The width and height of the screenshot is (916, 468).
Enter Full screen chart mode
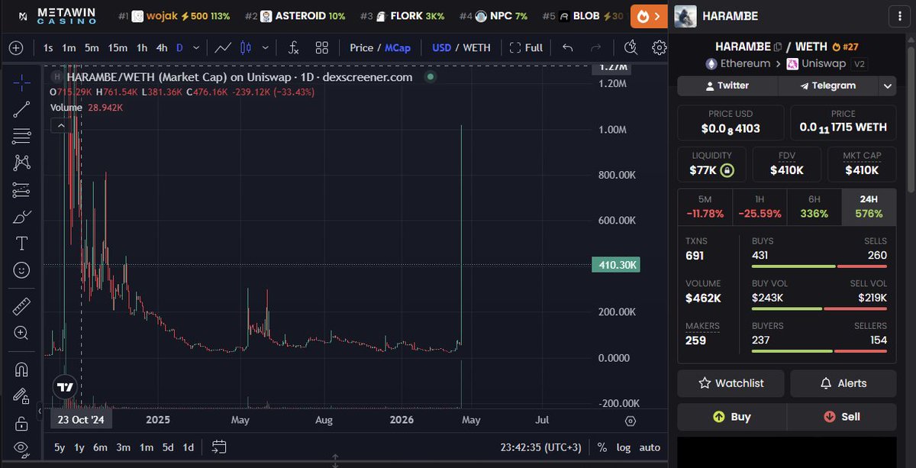(x=526, y=48)
